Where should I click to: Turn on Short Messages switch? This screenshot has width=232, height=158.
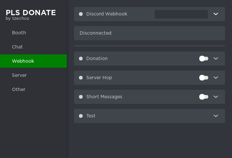[x=204, y=97]
